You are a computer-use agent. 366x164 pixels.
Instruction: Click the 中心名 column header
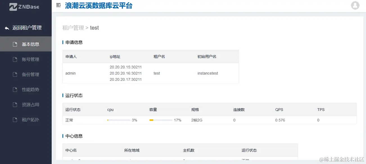[71, 150]
